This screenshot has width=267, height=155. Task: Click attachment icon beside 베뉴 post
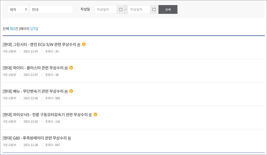[x=66, y=91]
